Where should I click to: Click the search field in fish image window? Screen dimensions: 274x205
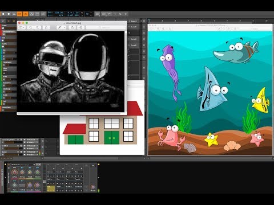tap(255, 28)
